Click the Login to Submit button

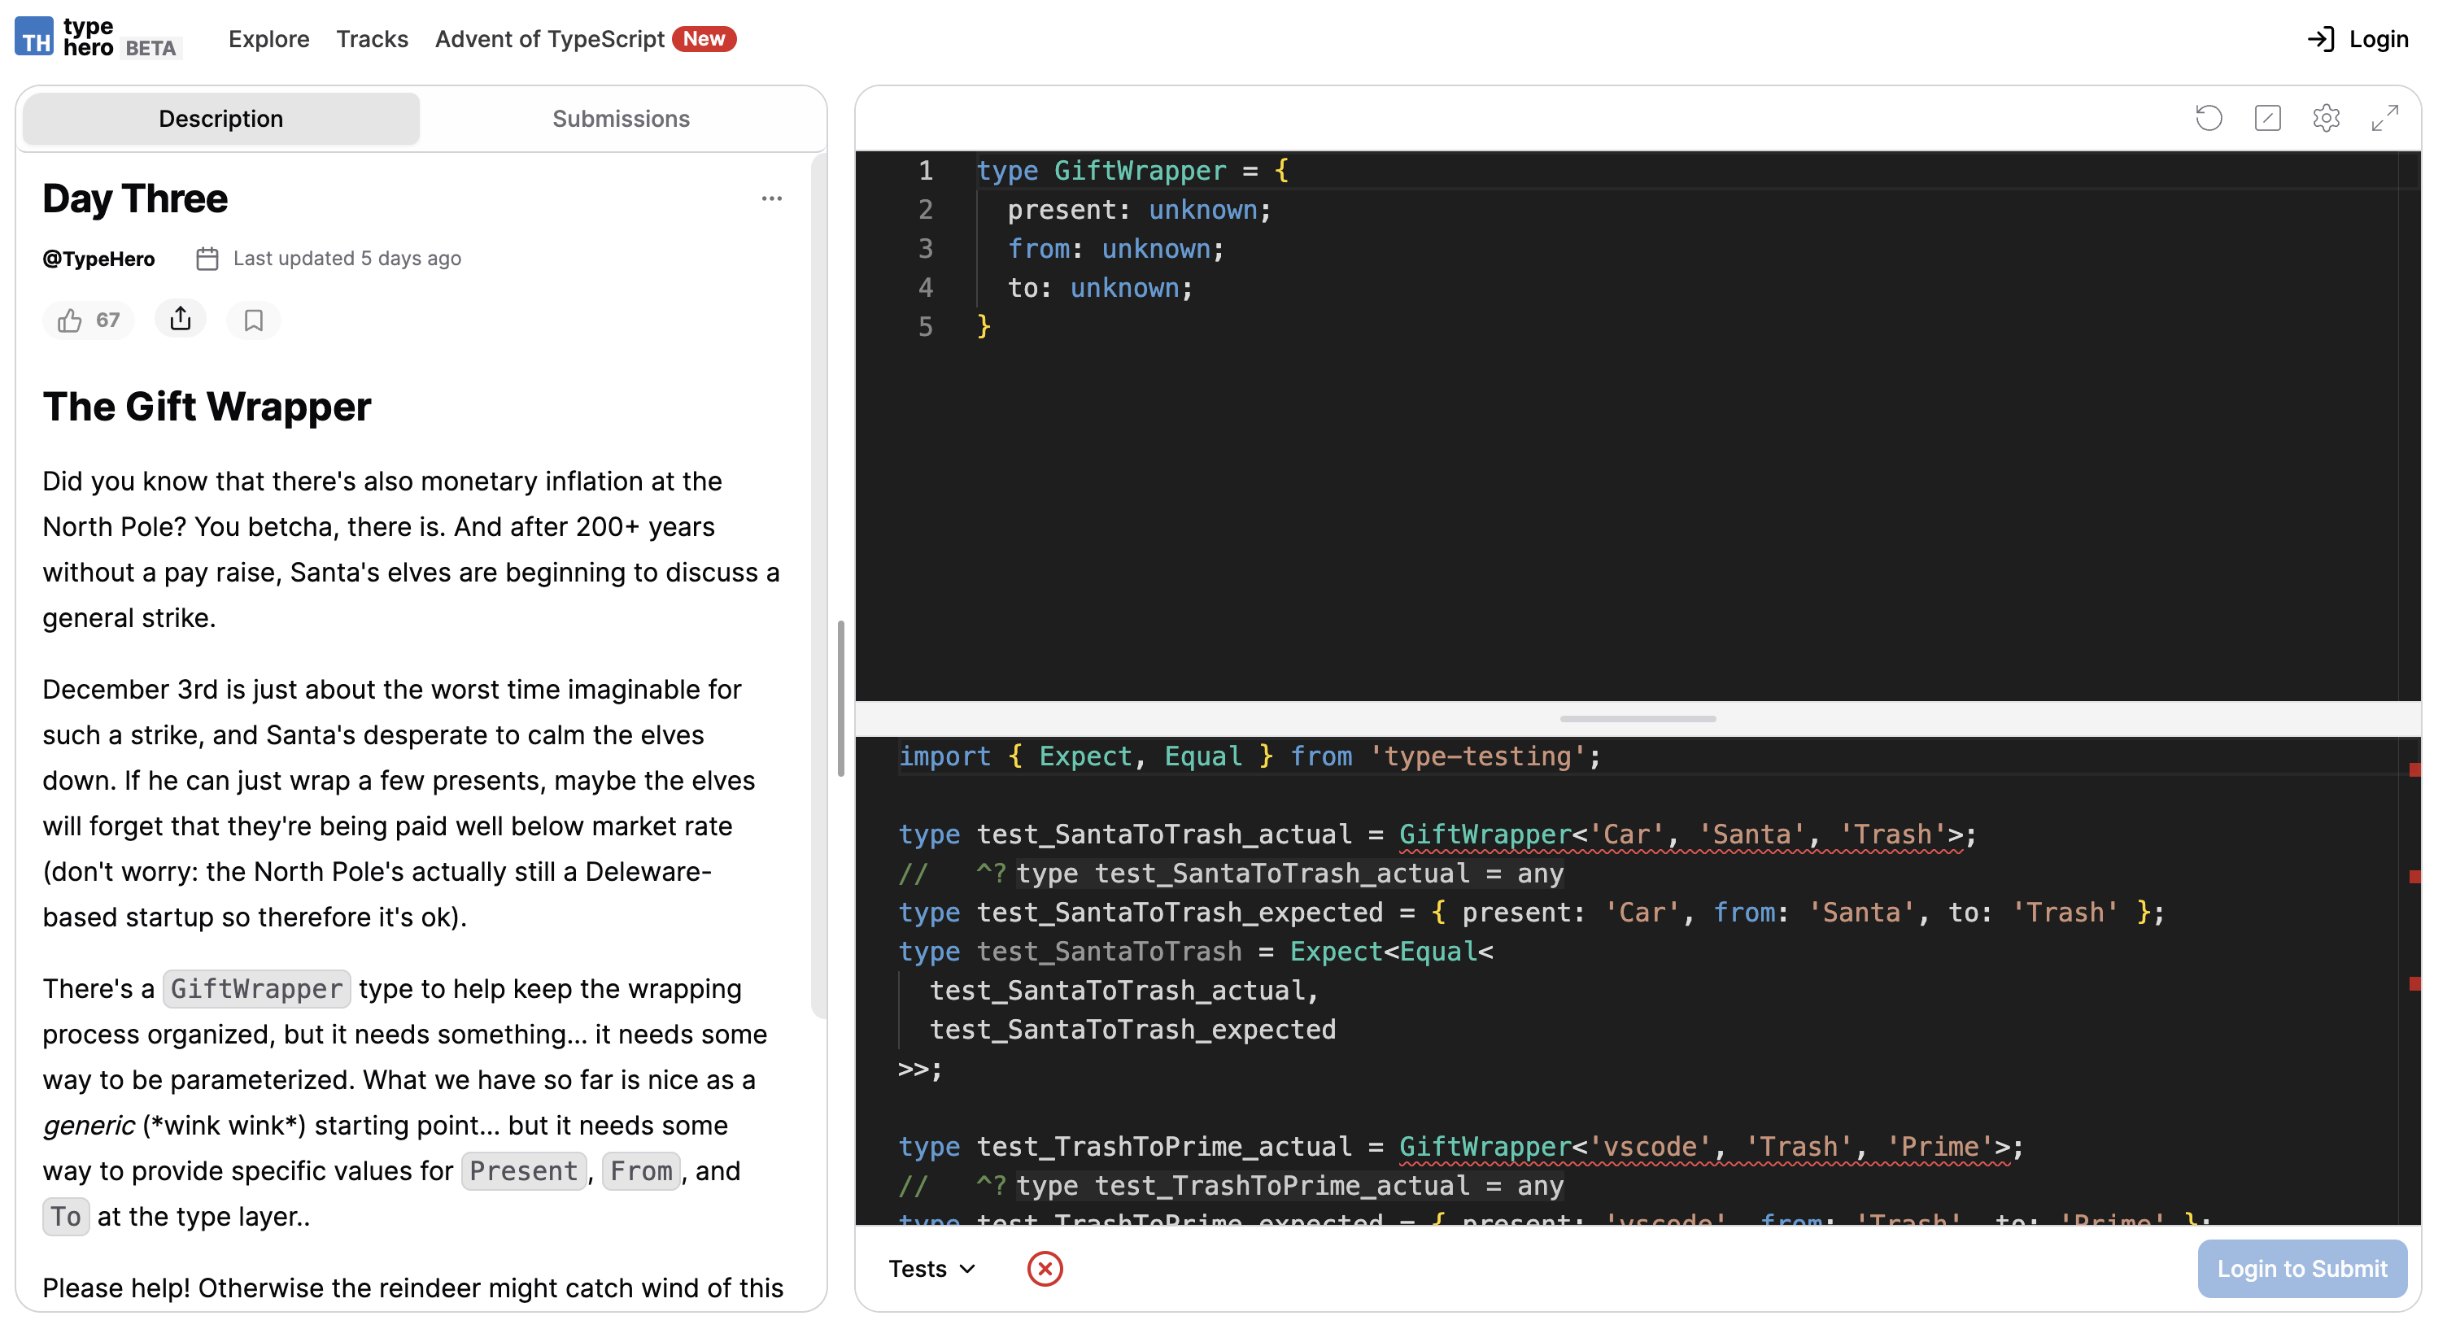(2301, 1268)
